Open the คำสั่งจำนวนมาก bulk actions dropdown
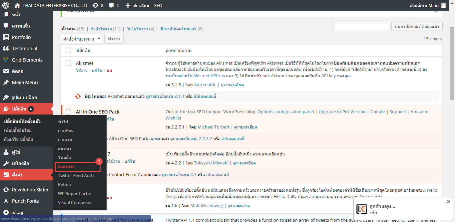This screenshot has height=222, width=455. click(82, 39)
